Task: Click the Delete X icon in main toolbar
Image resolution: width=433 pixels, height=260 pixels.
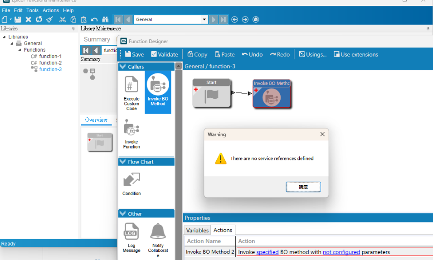Action: (28, 19)
